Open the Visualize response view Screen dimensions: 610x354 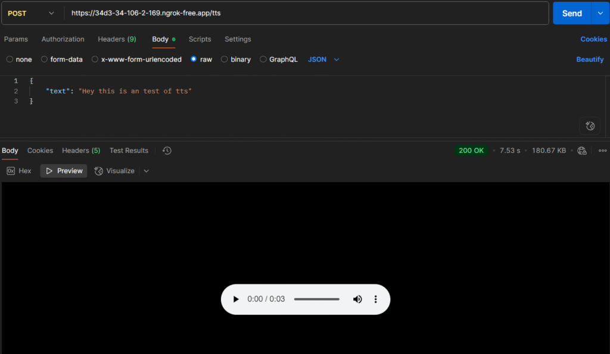pos(114,171)
